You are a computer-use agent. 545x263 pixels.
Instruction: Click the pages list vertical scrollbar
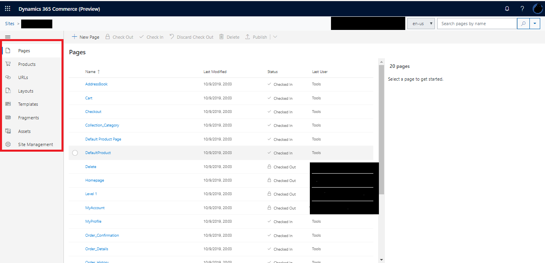tap(381, 130)
